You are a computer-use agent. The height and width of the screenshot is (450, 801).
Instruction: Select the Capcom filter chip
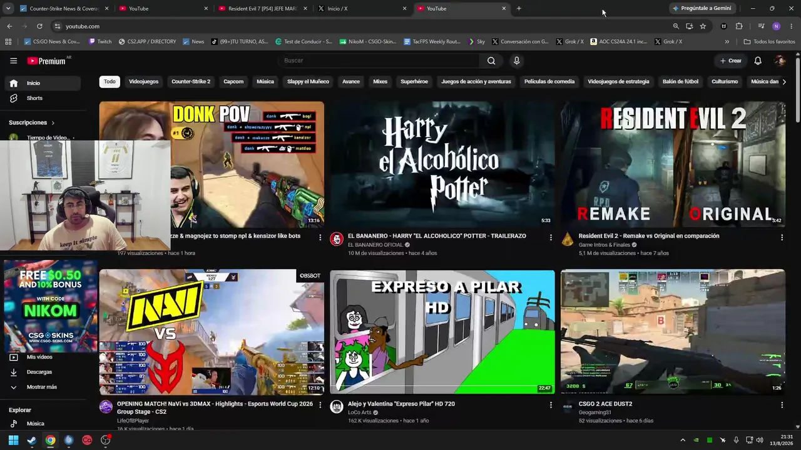click(x=233, y=82)
